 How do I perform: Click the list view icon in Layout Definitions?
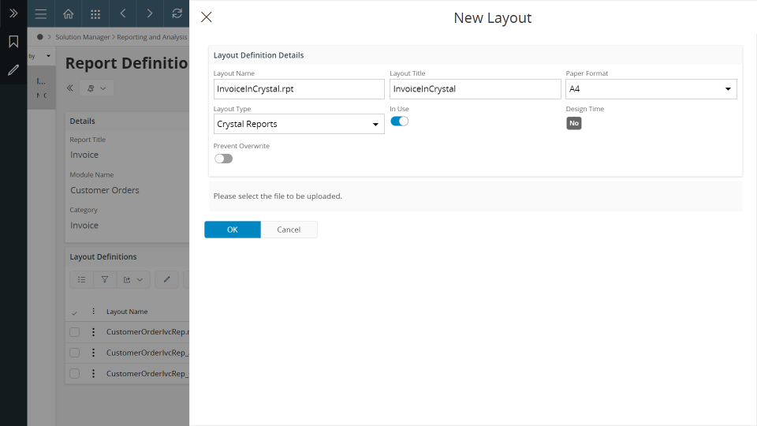click(81, 279)
